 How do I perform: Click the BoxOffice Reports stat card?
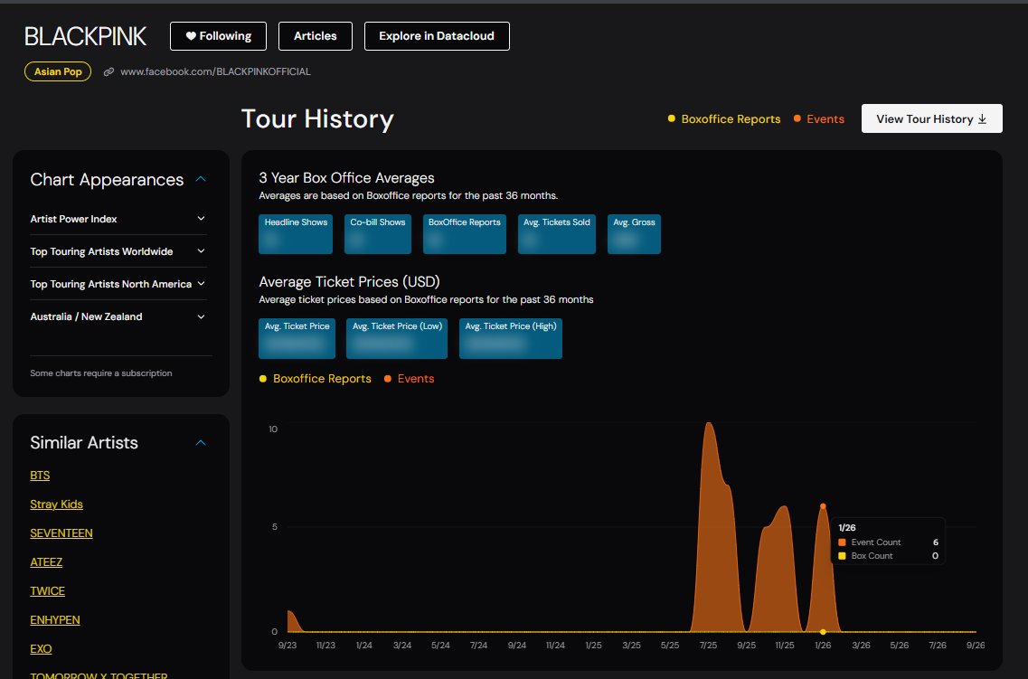[x=464, y=234]
